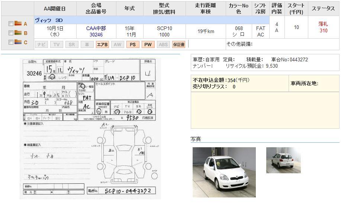Viewport: 341px width, 206px height.
Task: Click the PS power steering badge
Action: 133,44
